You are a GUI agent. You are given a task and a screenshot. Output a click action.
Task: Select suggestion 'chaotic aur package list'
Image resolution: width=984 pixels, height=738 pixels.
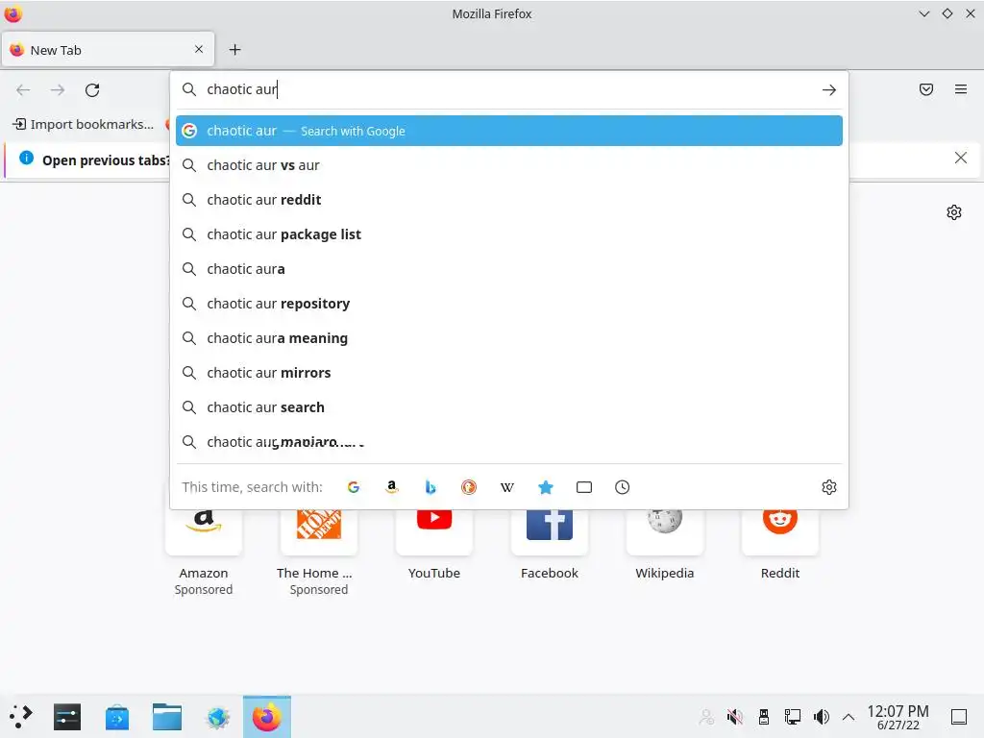[x=509, y=234]
